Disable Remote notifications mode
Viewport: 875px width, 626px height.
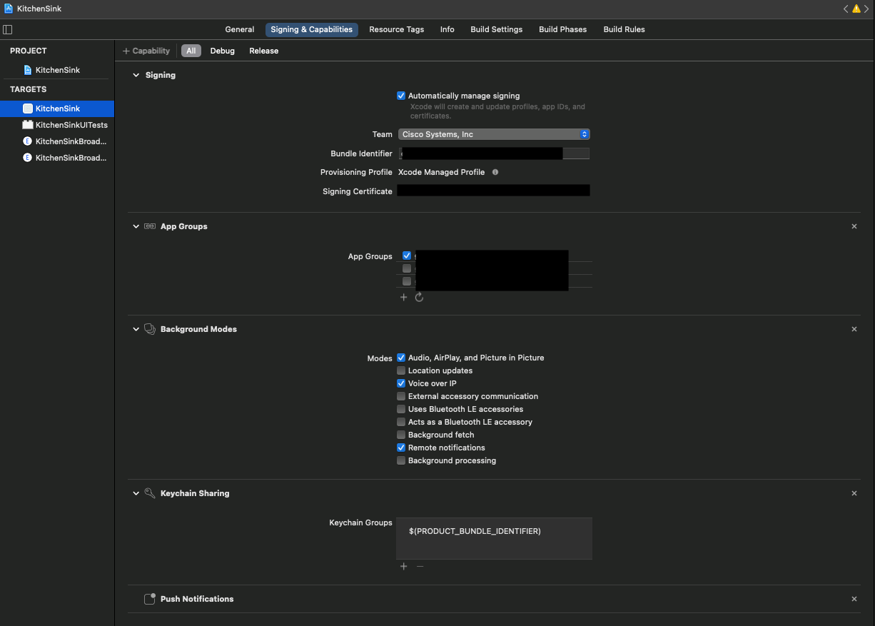[401, 448]
